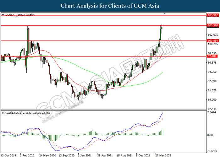Click the 5 Dec 2021 date label

pyautogui.click(x=143, y=155)
